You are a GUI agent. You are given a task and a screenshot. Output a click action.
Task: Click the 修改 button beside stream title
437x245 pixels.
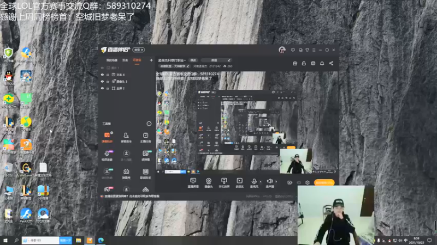point(193,60)
